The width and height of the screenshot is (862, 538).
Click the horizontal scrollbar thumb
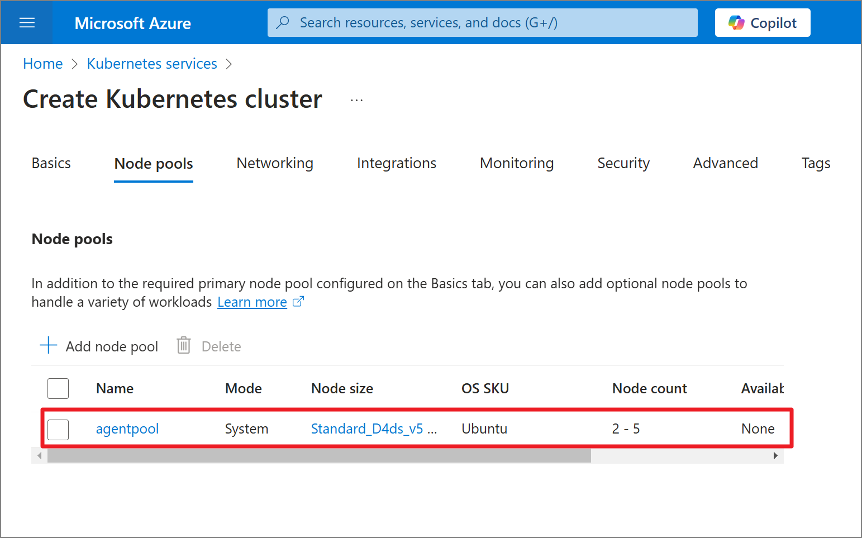click(x=318, y=456)
